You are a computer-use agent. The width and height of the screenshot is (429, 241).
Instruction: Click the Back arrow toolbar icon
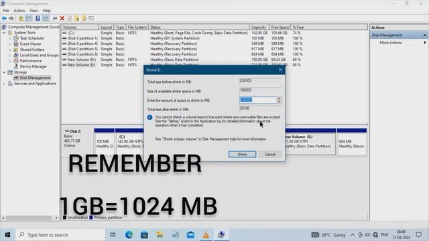(4, 18)
